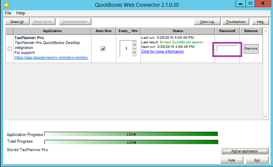Click the Update Selected button
Image resolution: width=273 pixels, height=167 pixels.
click(x=75, y=22)
